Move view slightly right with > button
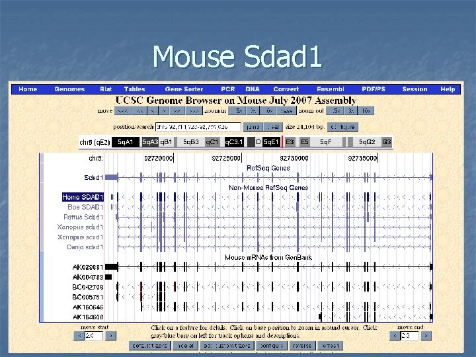The height and width of the screenshot is (357, 476). coord(164,111)
